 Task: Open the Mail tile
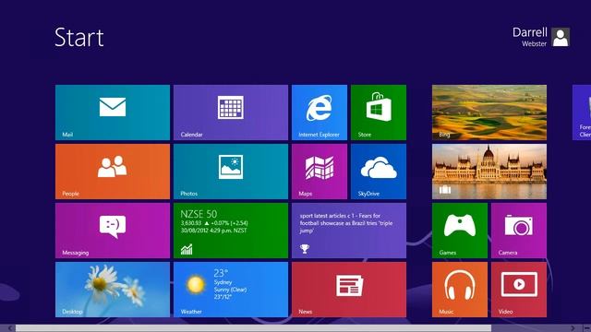coord(113,113)
